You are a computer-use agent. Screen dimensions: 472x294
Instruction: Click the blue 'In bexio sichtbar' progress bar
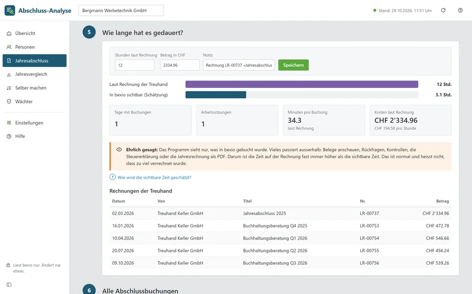[216, 95]
